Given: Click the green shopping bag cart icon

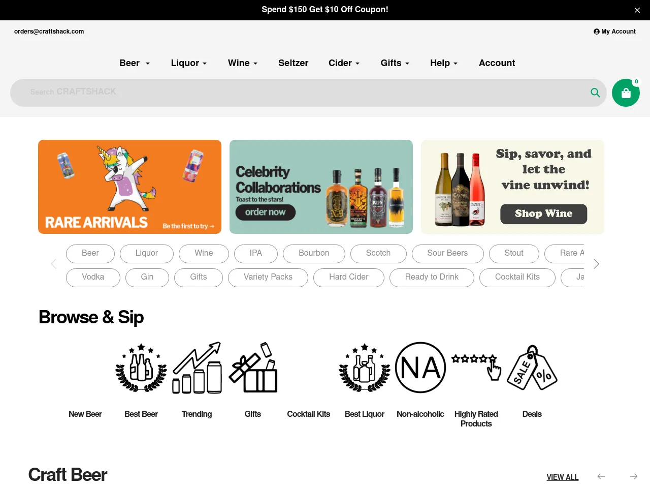Looking at the screenshot, I should [626, 93].
